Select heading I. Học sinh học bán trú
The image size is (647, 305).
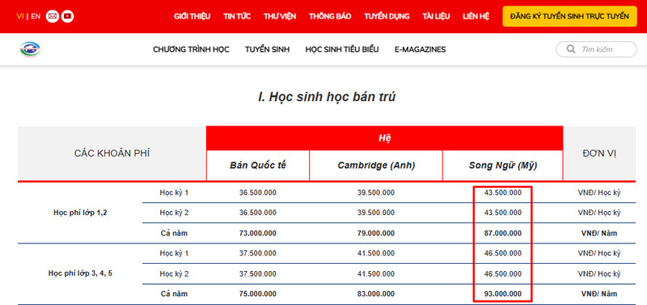(x=327, y=97)
